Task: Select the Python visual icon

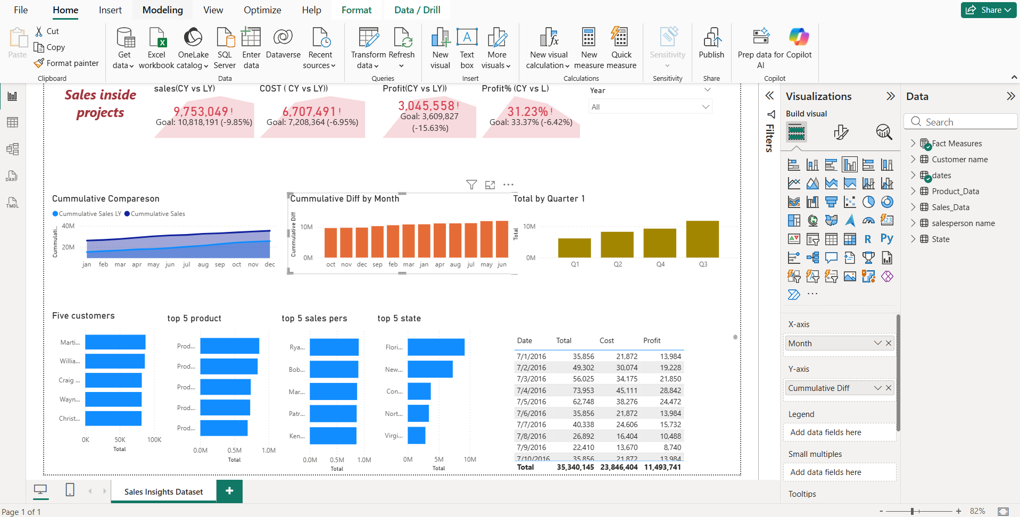Action: tap(887, 239)
